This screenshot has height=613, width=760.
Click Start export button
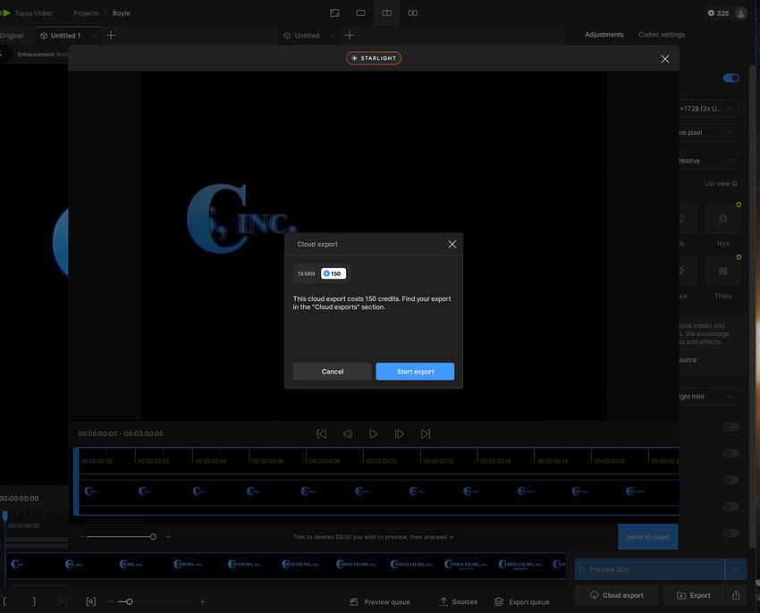click(x=415, y=372)
